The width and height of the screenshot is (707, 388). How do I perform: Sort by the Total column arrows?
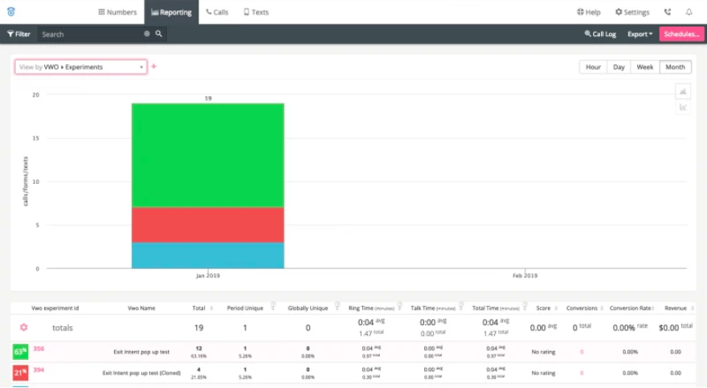[211, 308]
